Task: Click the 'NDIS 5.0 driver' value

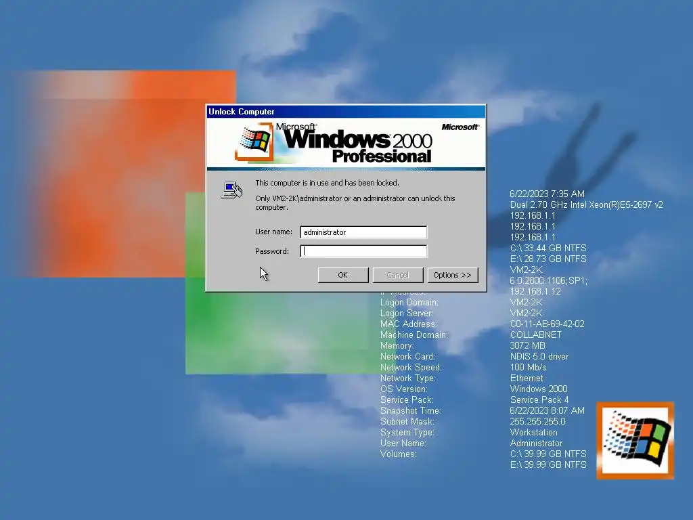Action: [539, 356]
